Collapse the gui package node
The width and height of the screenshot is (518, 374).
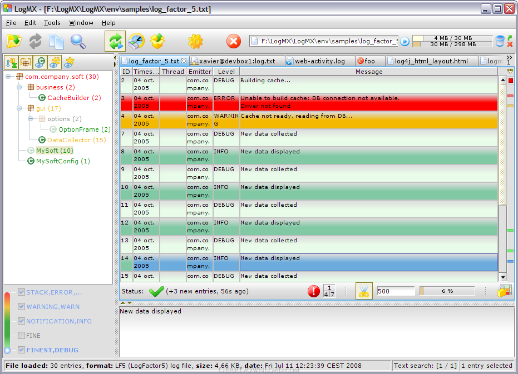19,108
